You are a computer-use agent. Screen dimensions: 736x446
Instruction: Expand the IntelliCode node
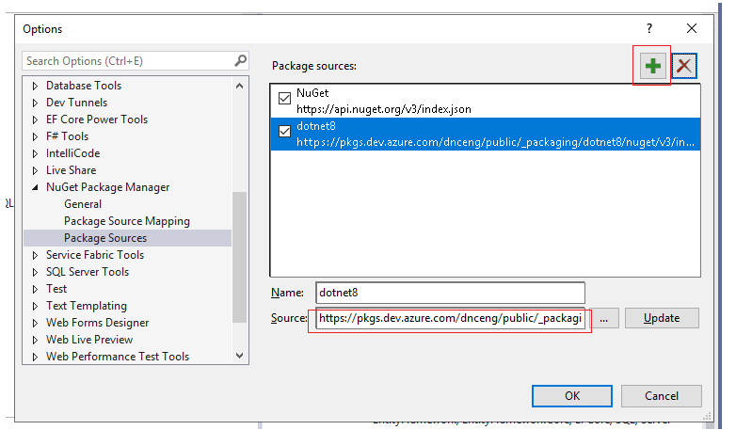pyautogui.click(x=35, y=153)
